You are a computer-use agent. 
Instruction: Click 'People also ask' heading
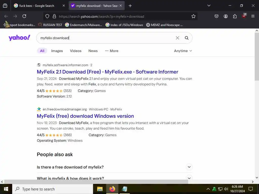coord(55,154)
